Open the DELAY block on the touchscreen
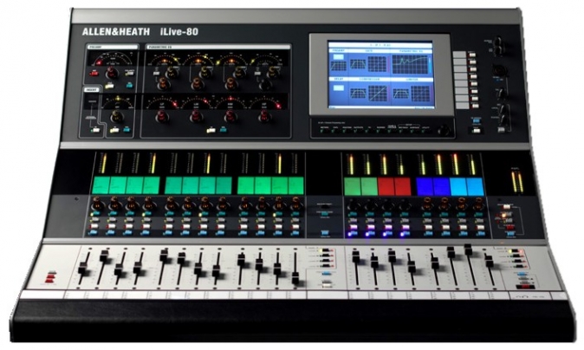This screenshot has width=584, height=350. coord(339,93)
